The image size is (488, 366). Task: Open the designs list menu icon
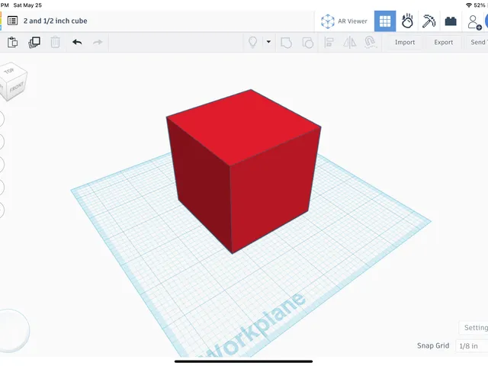click(12, 21)
